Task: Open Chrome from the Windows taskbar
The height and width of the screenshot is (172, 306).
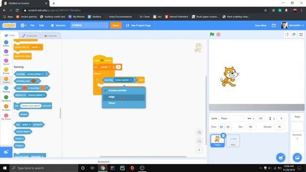Action: 103,168
